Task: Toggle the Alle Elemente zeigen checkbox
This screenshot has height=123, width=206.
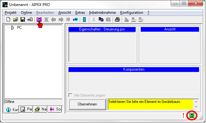Action: (70, 95)
